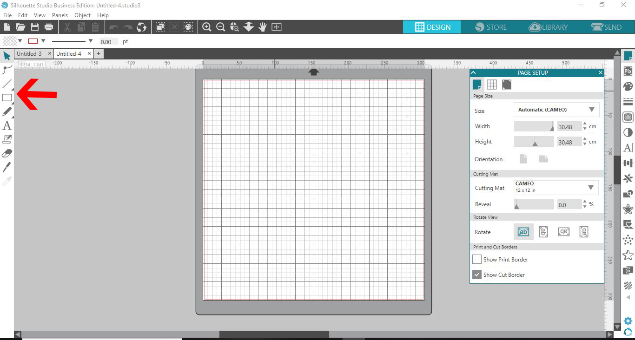This screenshot has width=635, height=340.
Task: Enable Show Print Border checkbox
Action: click(x=477, y=259)
